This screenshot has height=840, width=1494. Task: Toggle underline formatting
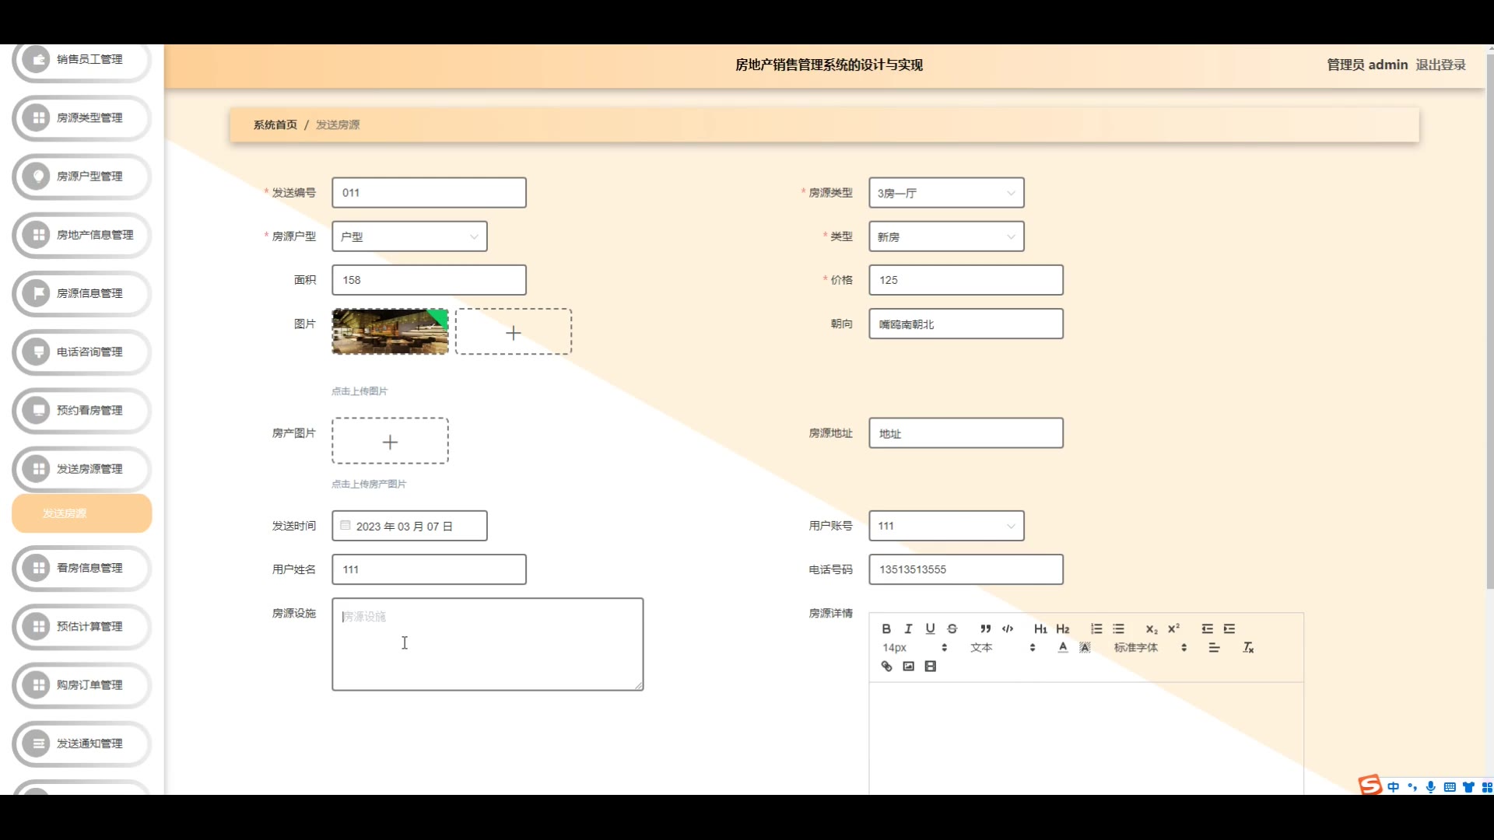click(930, 628)
